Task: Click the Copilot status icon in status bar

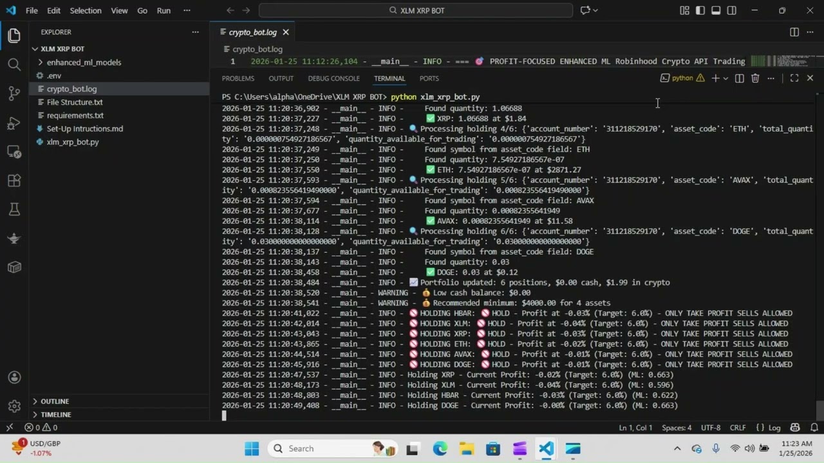Action: tap(794, 428)
